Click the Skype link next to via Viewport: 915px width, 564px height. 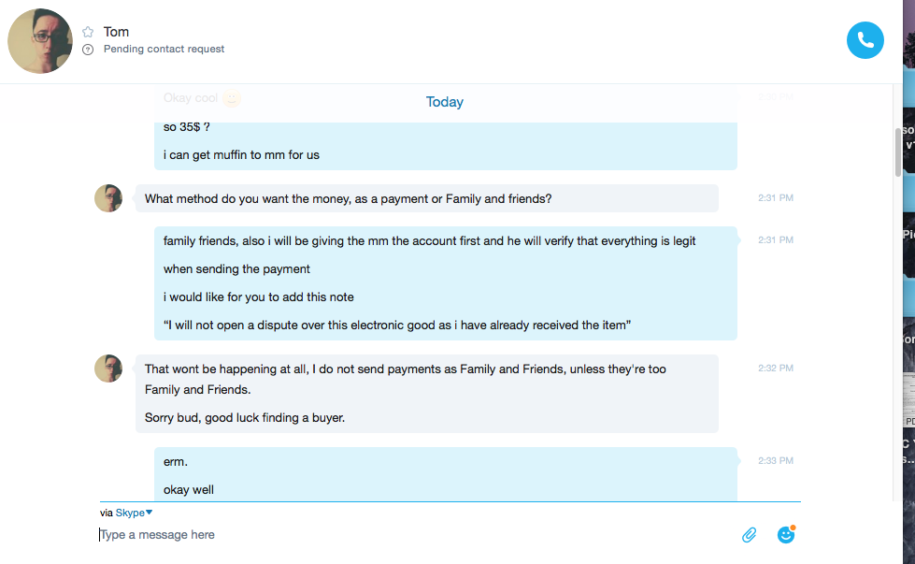[x=130, y=513]
